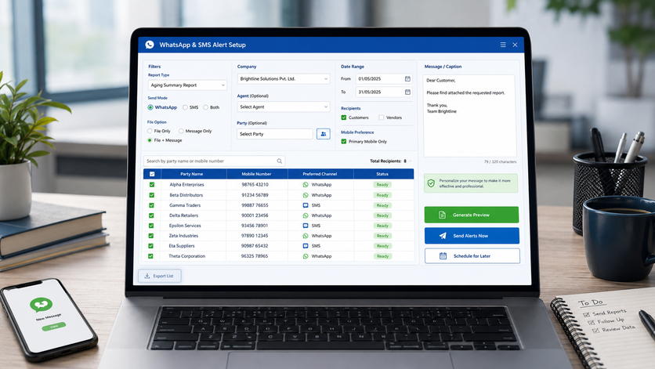Choose File + Message option
Viewport: 655px width, 369px height.
pos(150,140)
